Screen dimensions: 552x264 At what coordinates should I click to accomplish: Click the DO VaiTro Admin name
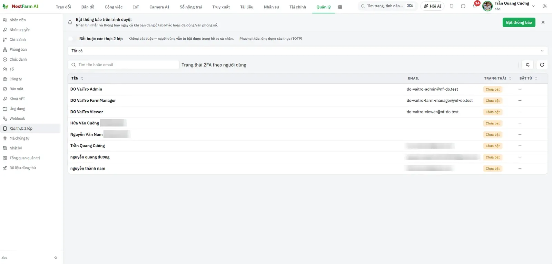tap(86, 89)
